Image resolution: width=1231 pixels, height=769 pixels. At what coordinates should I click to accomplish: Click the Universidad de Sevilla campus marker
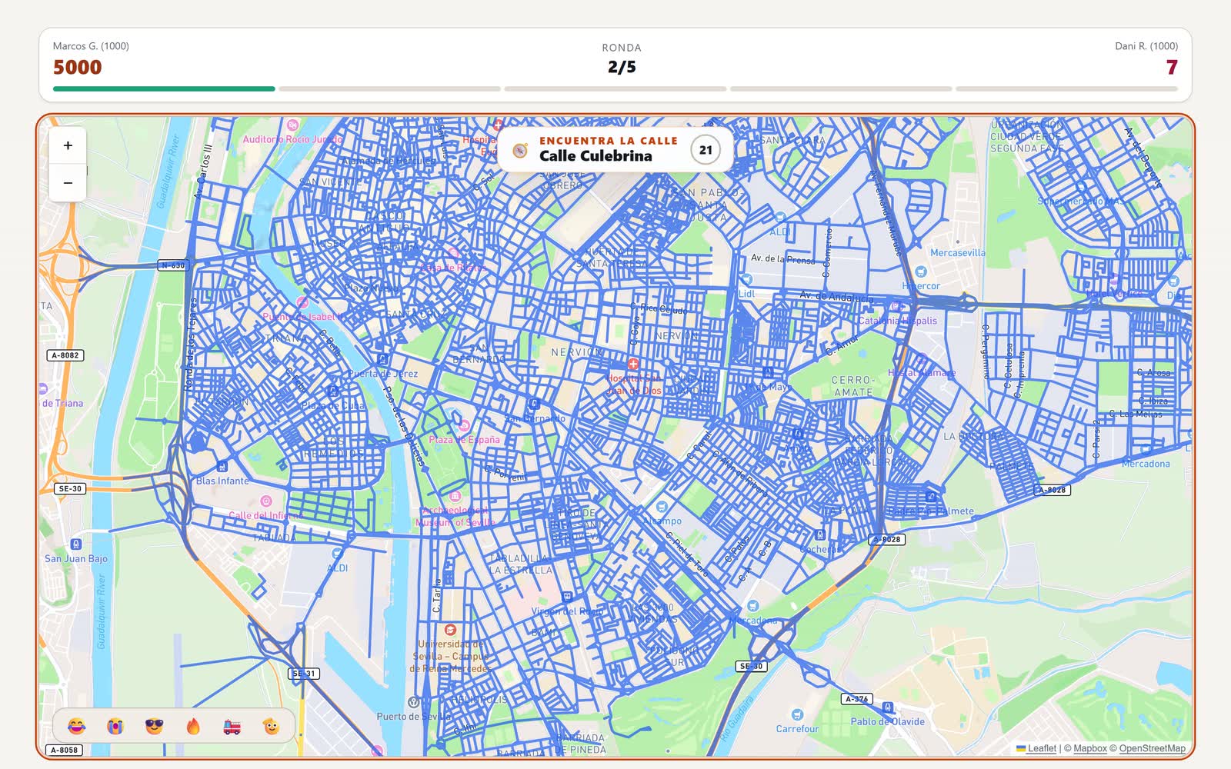[x=450, y=630]
